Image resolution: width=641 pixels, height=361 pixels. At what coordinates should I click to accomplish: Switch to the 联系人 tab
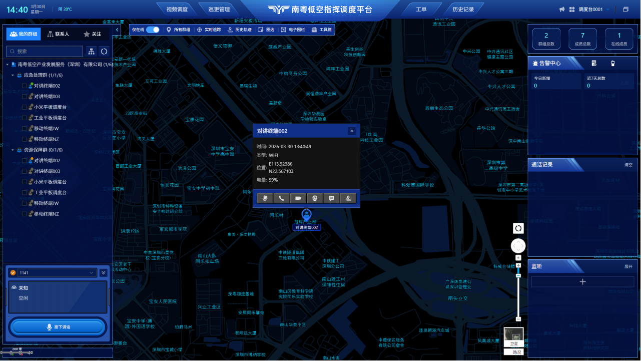58,34
